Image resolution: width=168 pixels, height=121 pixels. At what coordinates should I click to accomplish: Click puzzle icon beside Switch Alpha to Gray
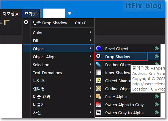tap(157, 104)
